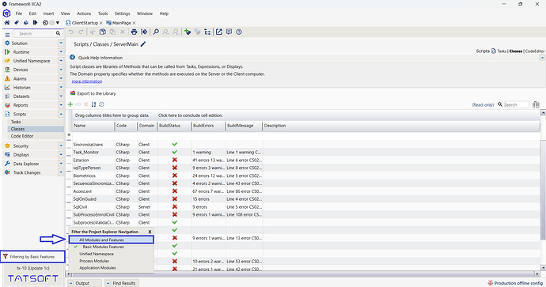Click the Find magnifier icon in toolbar

[156, 32]
